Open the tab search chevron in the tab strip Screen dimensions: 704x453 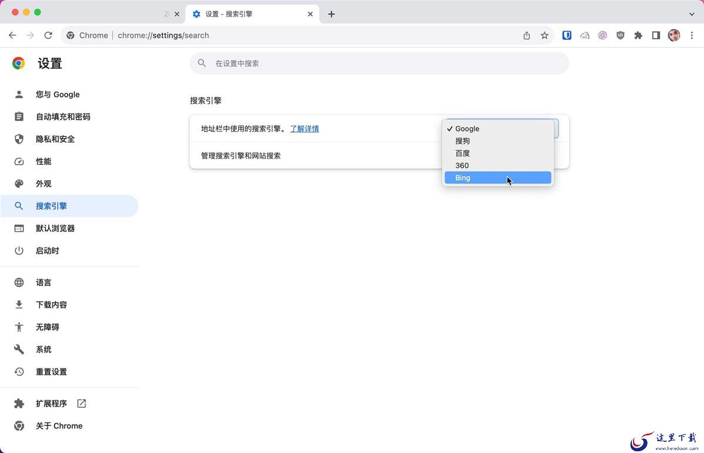pos(692,14)
